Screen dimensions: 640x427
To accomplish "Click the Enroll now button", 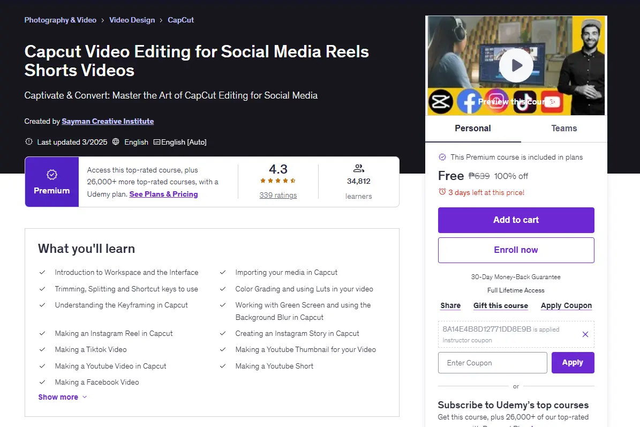I will click(516, 250).
